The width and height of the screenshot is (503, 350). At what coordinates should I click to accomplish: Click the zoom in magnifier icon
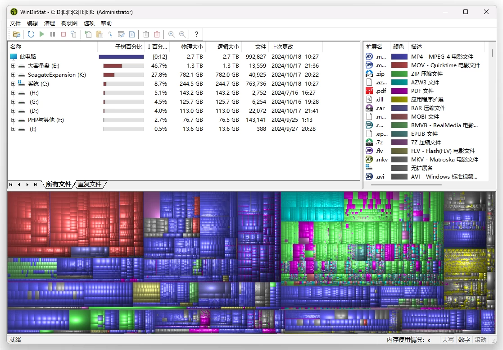pos(172,34)
